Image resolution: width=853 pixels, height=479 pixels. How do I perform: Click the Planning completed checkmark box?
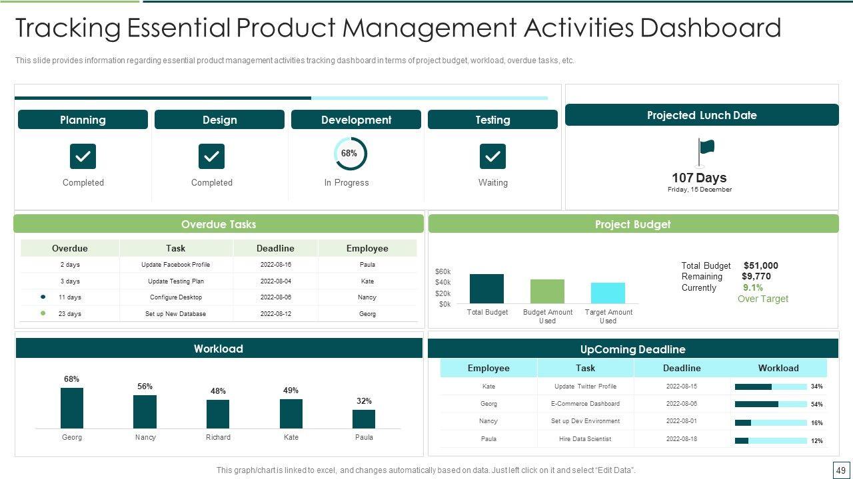(83, 156)
